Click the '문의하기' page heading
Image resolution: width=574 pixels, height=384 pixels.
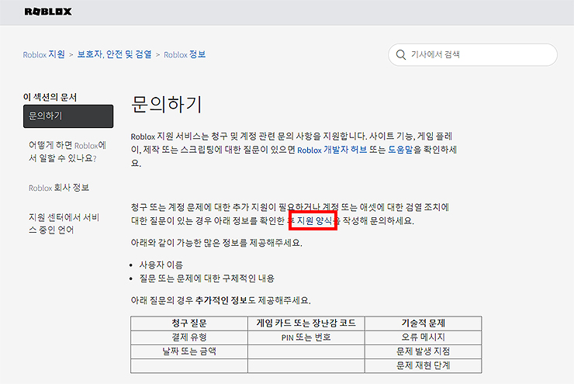[x=167, y=105]
